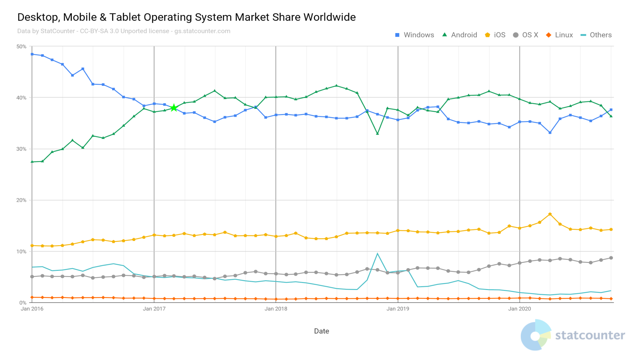Click the last iOS data point on the right

pyautogui.click(x=611, y=229)
